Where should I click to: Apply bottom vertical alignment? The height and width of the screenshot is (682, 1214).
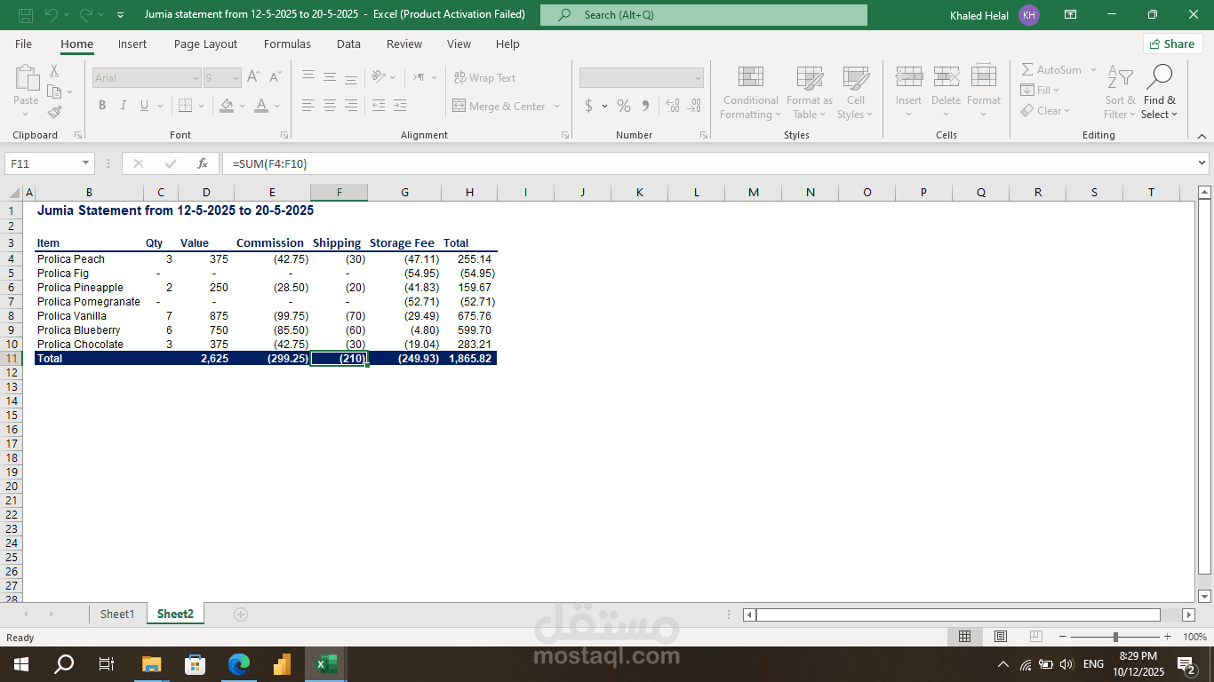351,77
